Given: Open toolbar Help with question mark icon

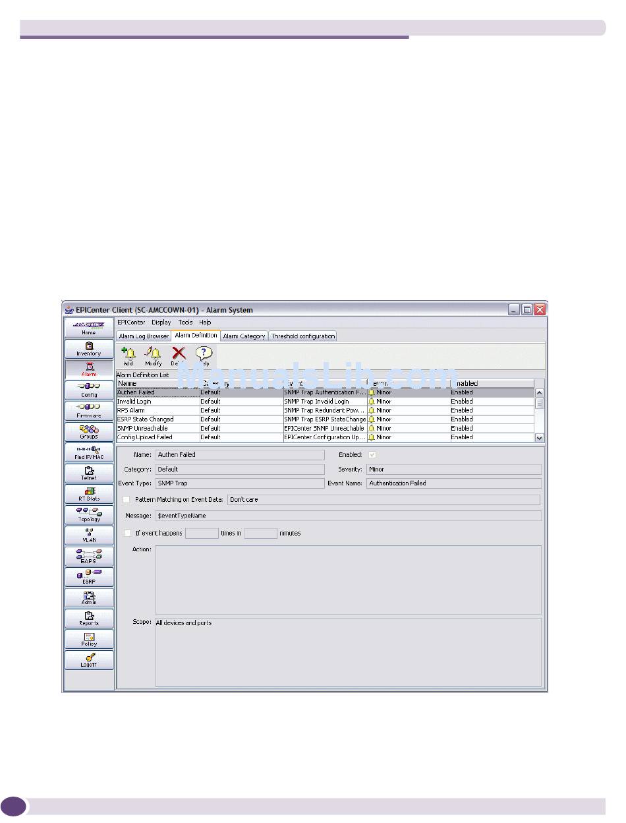Looking at the screenshot, I should (204, 356).
